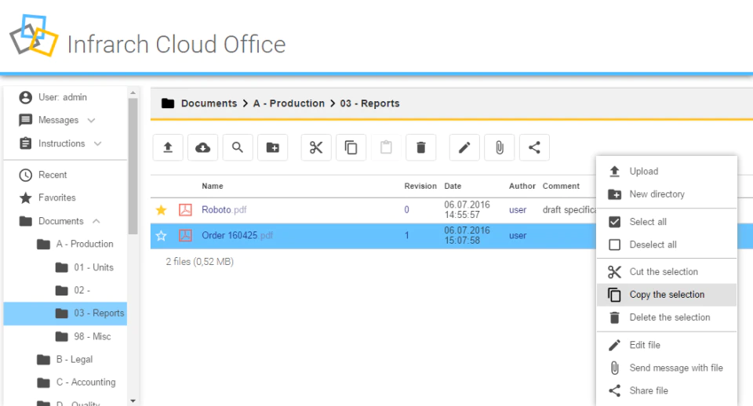Screen dimensions: 753x406
Task: Click the Upload toolbar icon
Action: click(168, 147)
